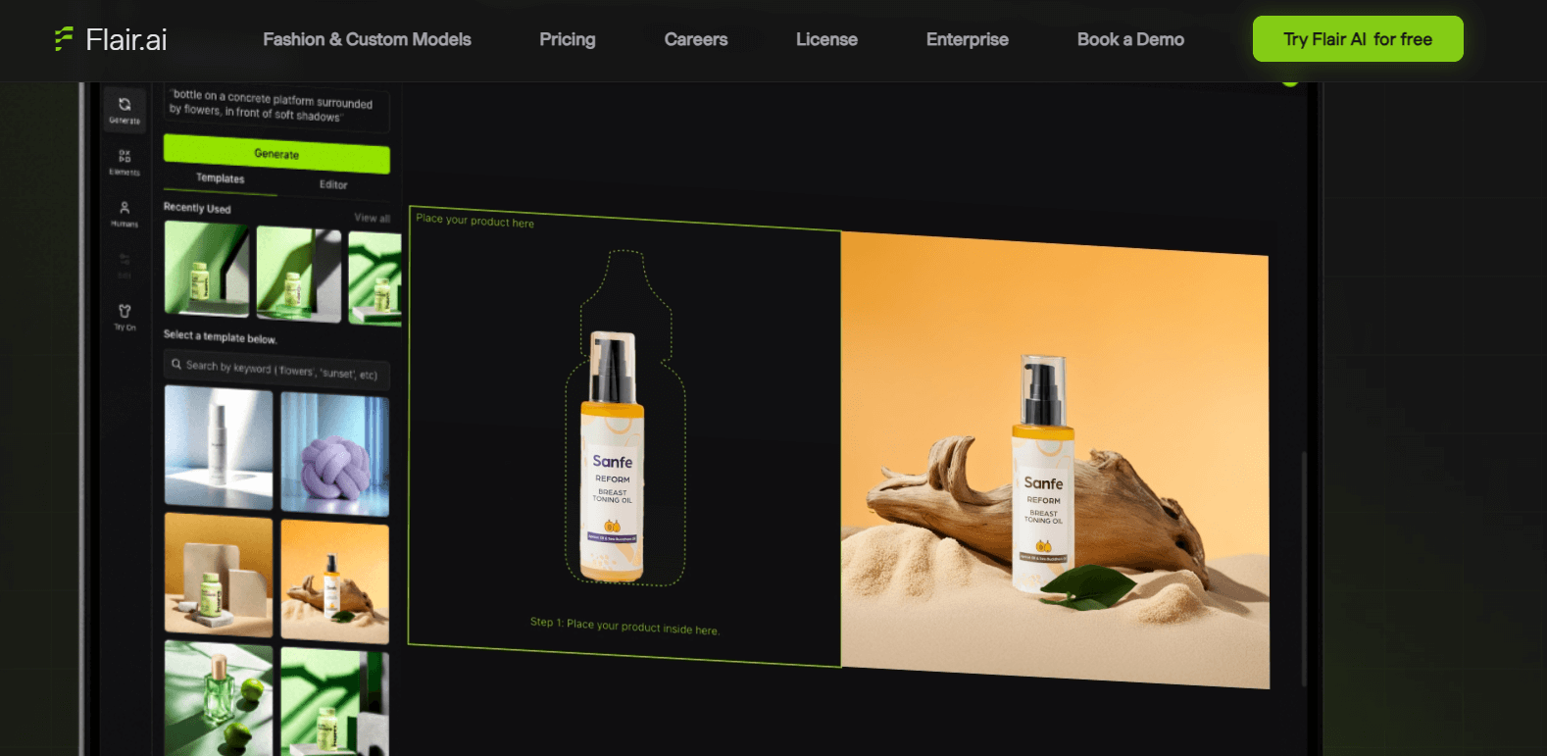Focus the Search by keyword field
Image resolution: width=1547 pixels, height=756 pixels.
(x=277, y=370)
